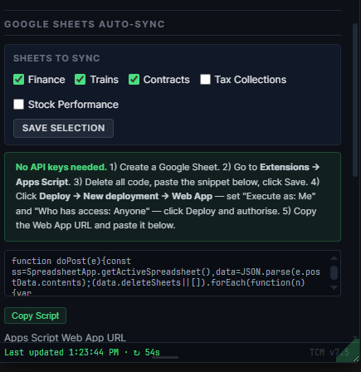
Task: Enable the Tax Collections checkbox
Action: [205, 80]
